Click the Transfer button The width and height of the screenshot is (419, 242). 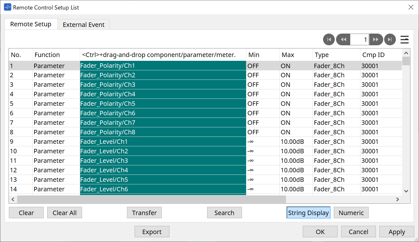coord(144,213)
